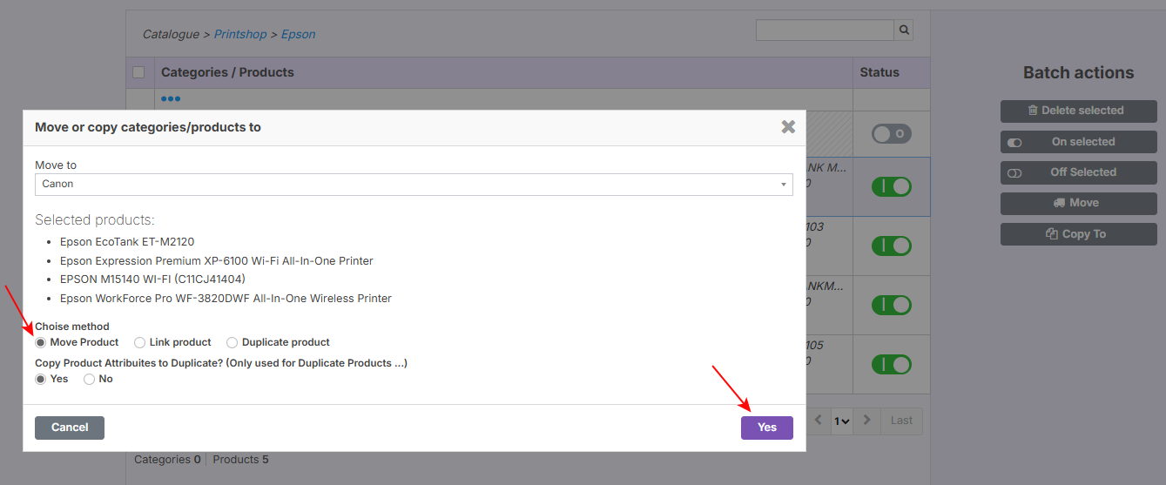Click the search magnifier icon
Image resolution: width=1166 pixels, height=485 pixels.
pos(905,30)
